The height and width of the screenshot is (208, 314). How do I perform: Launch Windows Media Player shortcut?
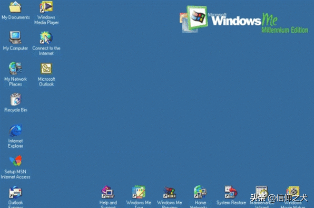(x=46, y=7)
